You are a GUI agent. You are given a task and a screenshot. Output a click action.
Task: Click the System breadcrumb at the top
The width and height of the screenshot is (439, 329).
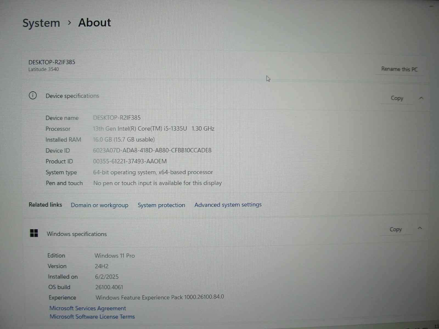coord(41,23)
